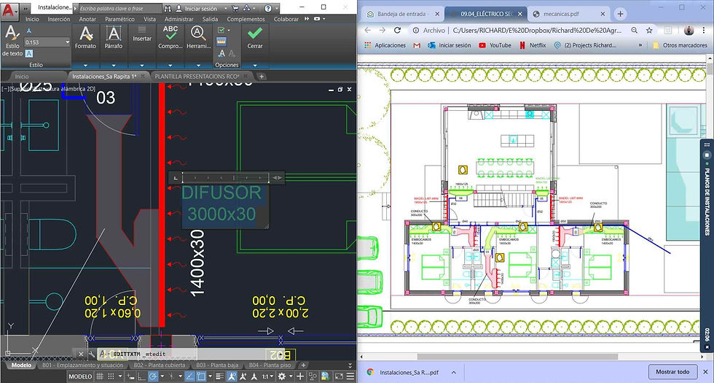The image size is (714, 383).
Task: Toggle snap mode in status bar
Action: [111, 376]
